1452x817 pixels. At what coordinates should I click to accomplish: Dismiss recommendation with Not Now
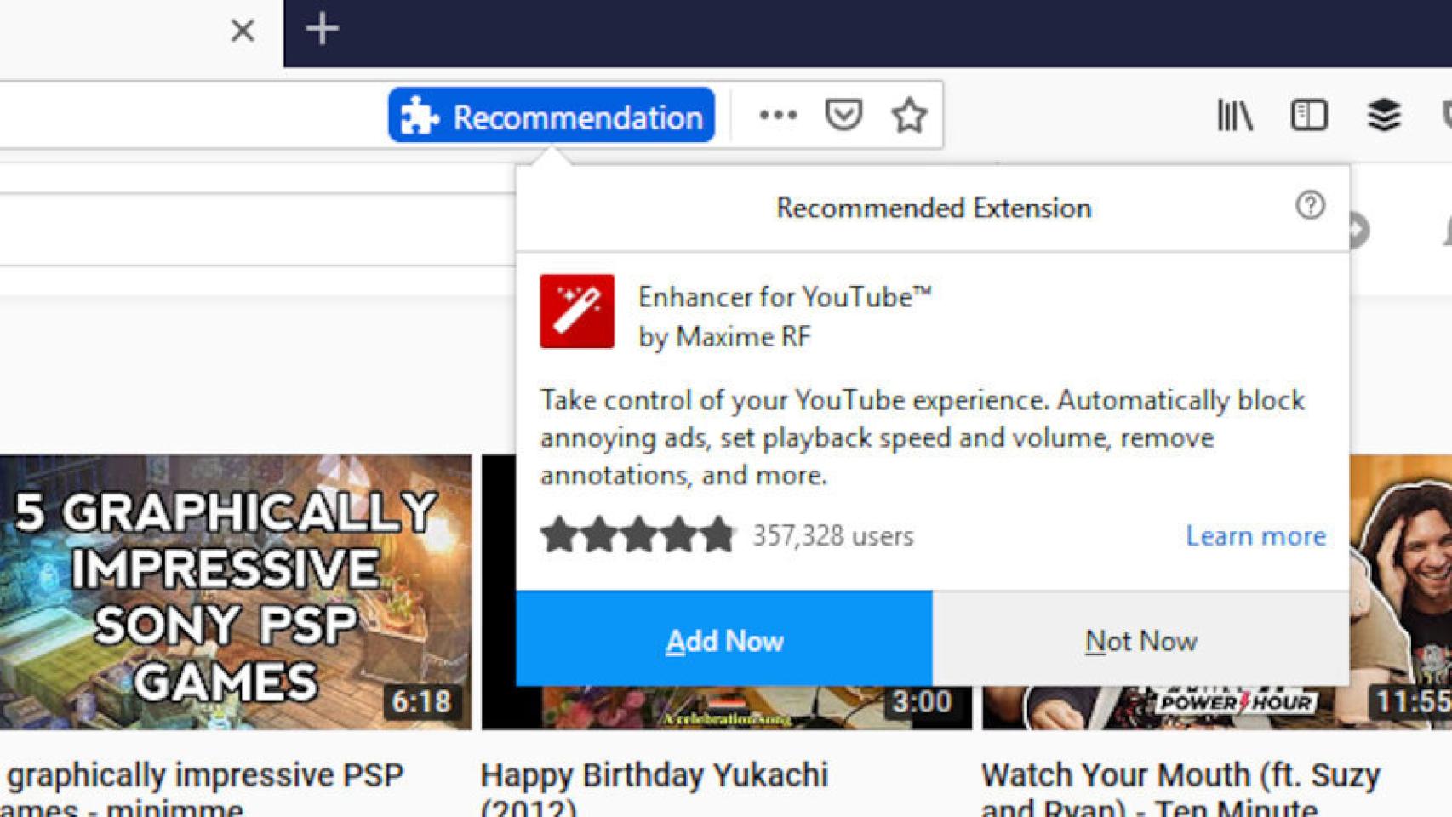(x=1140, y=640)
